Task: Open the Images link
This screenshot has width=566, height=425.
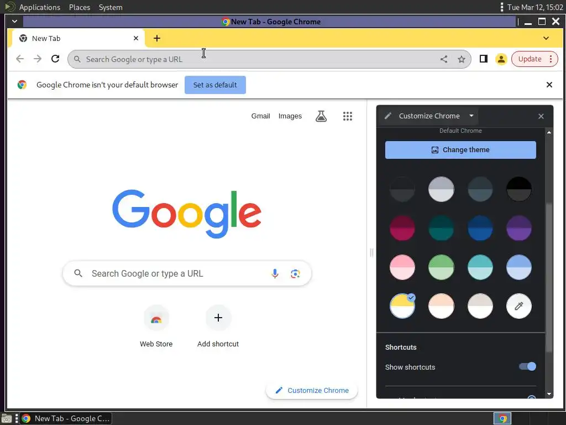Action: coord(290,116)
